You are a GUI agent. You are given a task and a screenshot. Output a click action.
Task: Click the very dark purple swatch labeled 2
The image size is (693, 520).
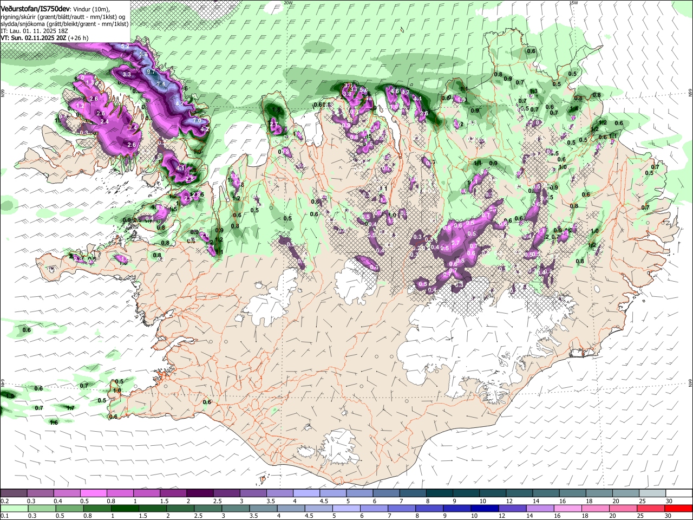(x=199, y=493)
